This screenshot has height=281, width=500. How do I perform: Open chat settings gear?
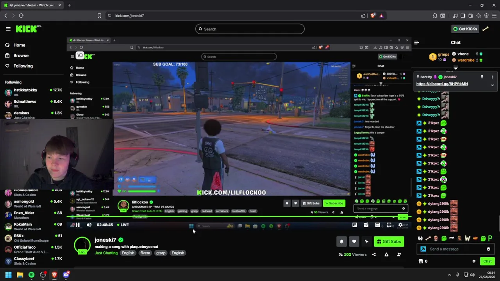tap(474, 261)
